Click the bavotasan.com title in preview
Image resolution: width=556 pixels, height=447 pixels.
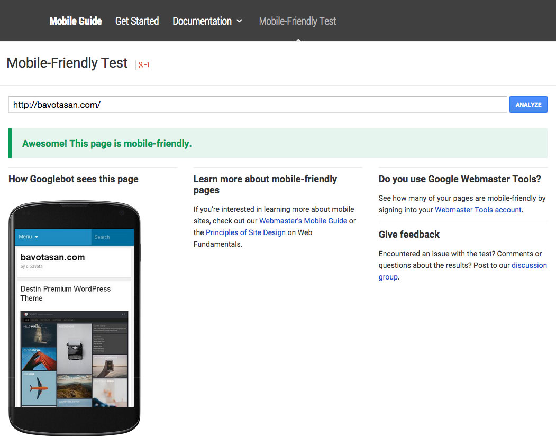52,257
